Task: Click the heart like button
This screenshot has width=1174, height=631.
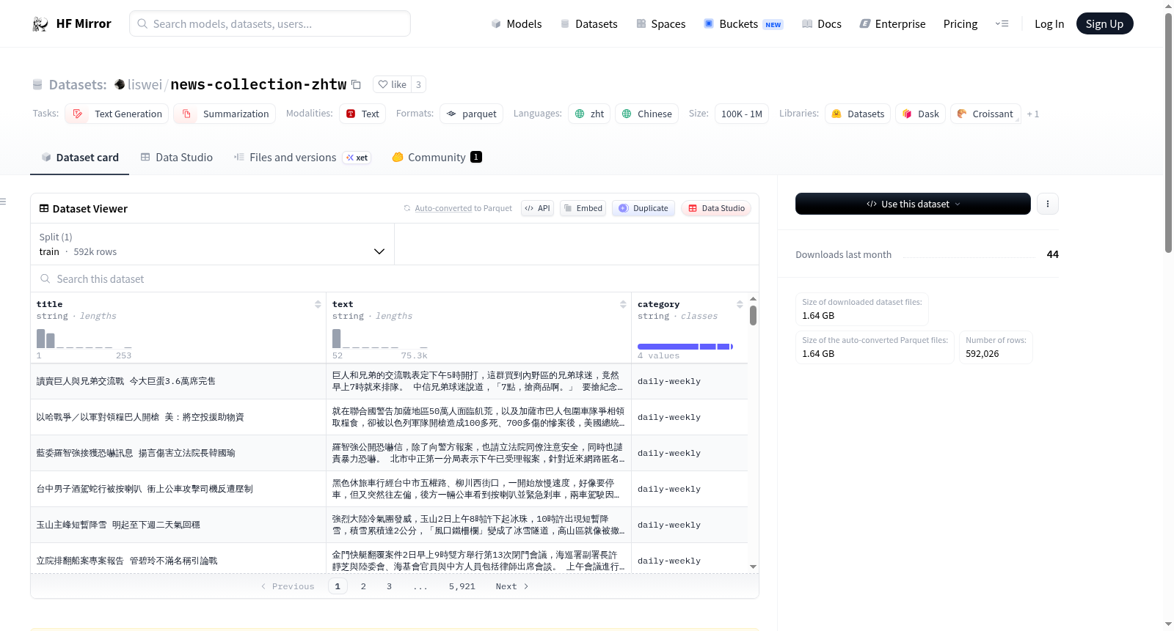Action: (392, 84)
